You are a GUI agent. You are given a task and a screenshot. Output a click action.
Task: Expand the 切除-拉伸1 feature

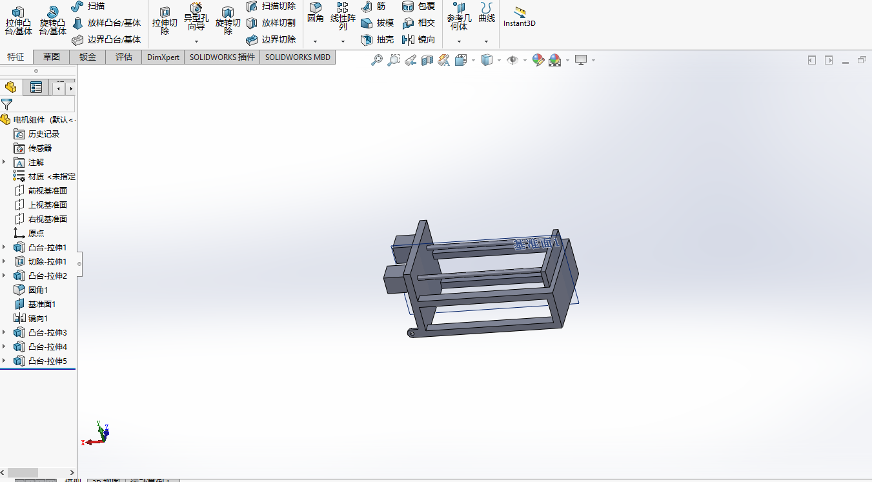point(4,261)
